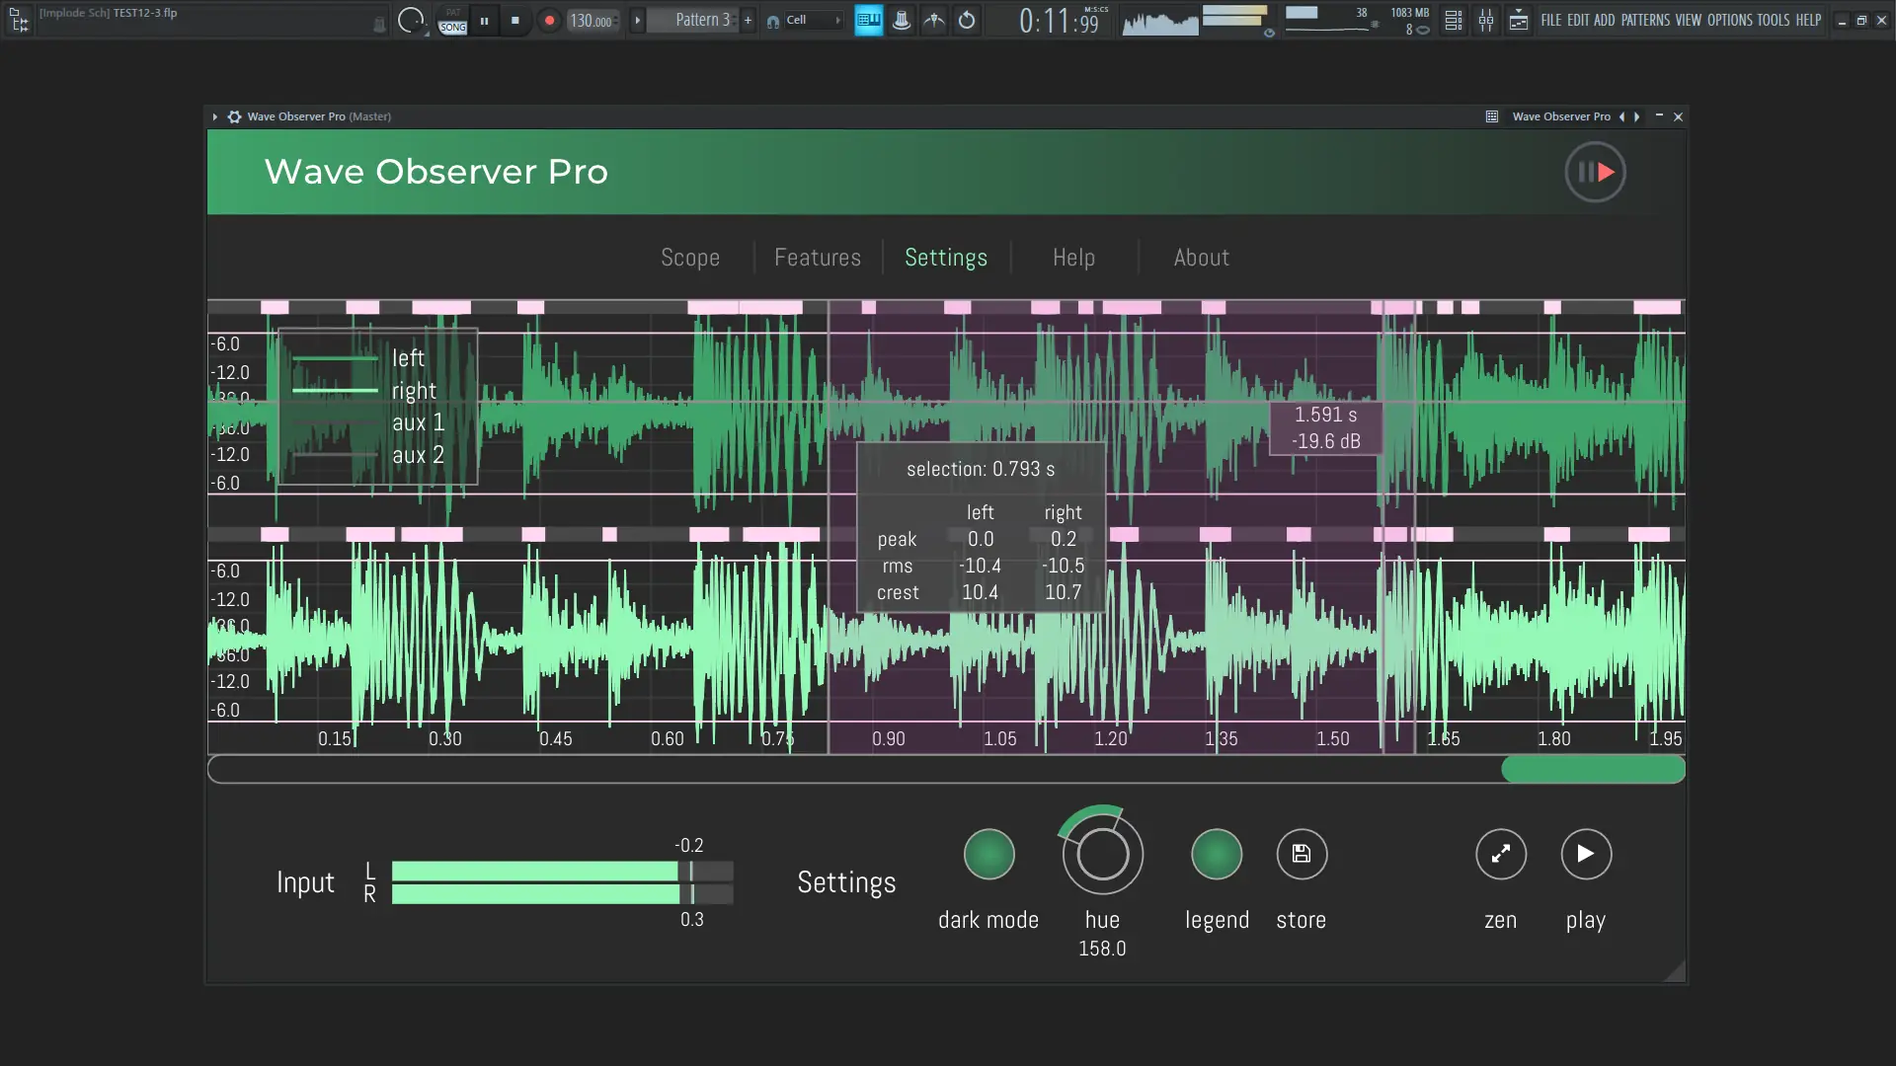
Task: Switch to the Scope tab
Action: click(689, 258)
